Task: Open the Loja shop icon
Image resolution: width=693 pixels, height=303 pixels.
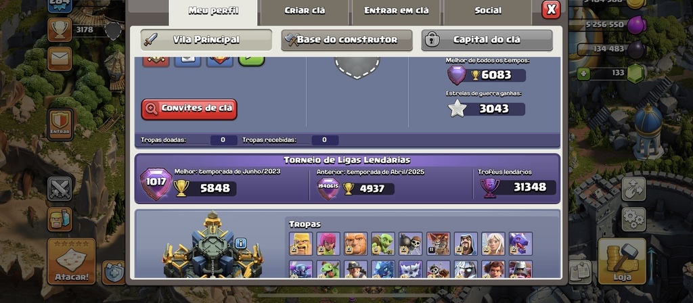Action: point(622,261)
